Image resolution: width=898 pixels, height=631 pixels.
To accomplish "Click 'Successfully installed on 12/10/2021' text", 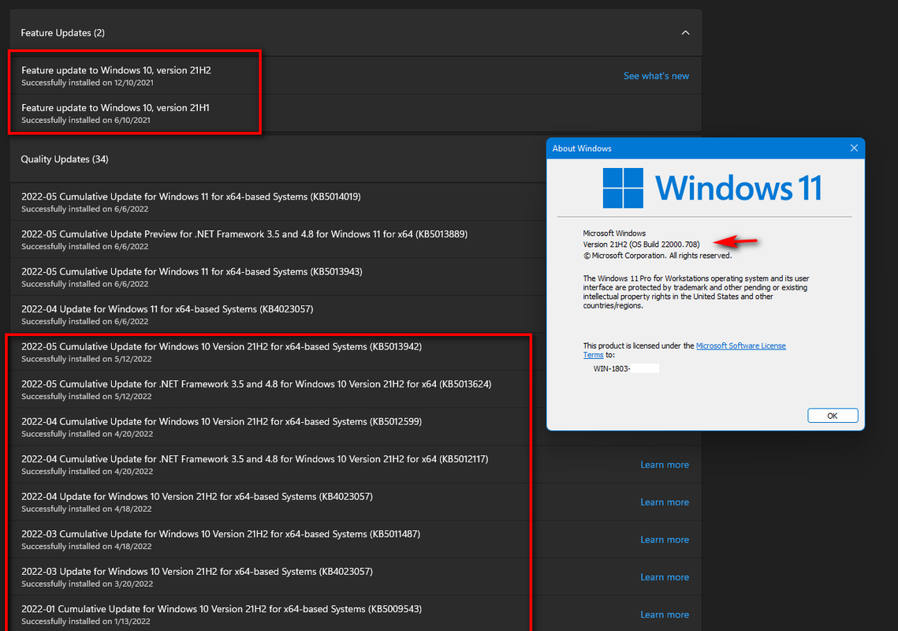I will pyautogui.click(x=87, y=83).
